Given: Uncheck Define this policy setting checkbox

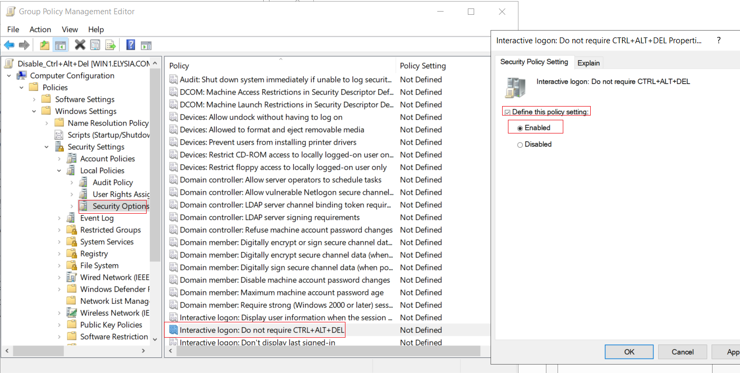Looking at the screenshot, I should [x=507, y=112].
